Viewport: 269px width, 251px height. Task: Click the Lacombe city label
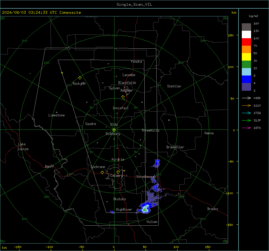(x=129, y=75)
